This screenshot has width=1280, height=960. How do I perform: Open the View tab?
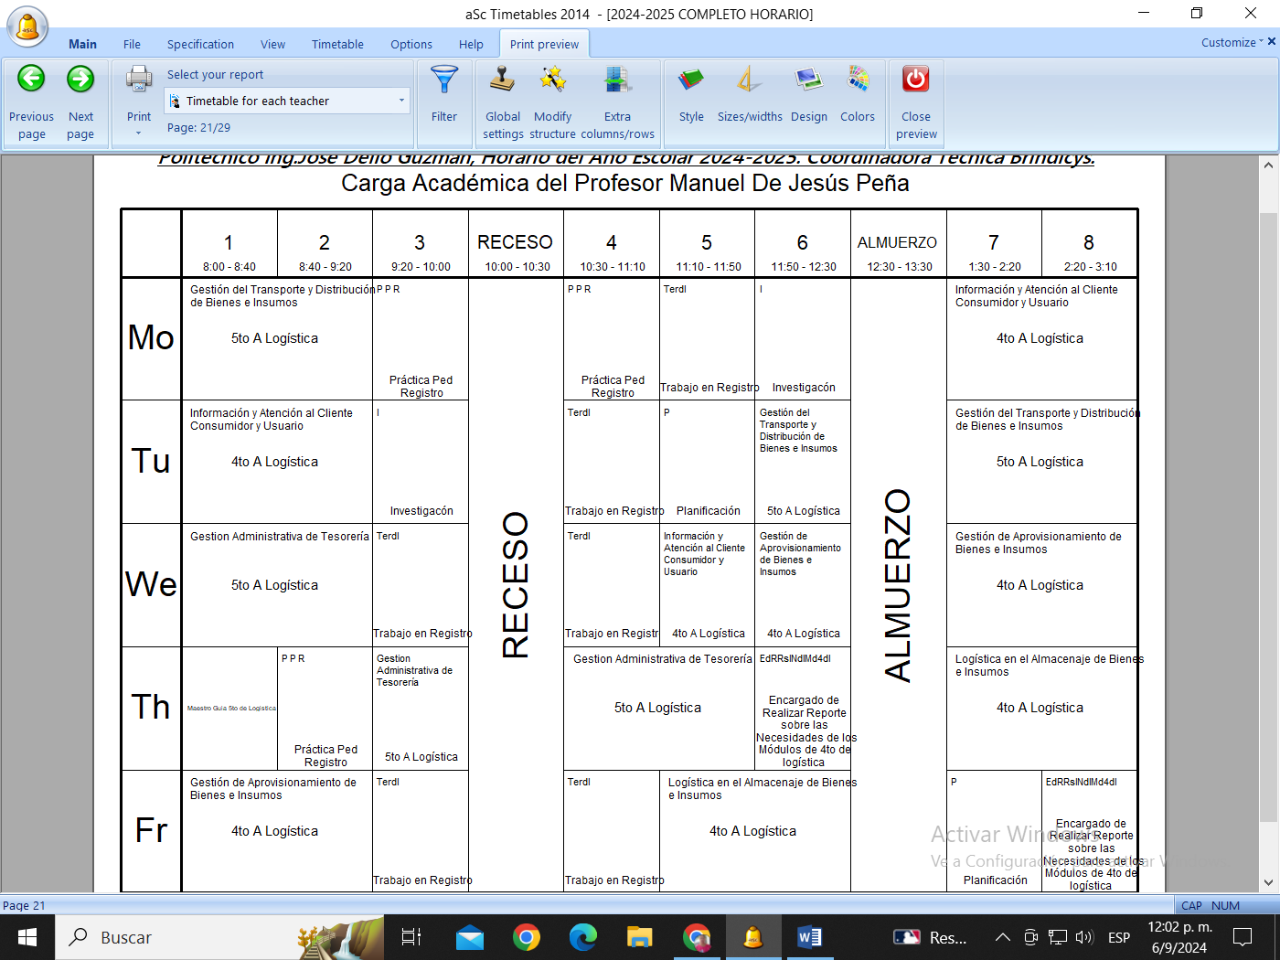[x=272, y=44]
